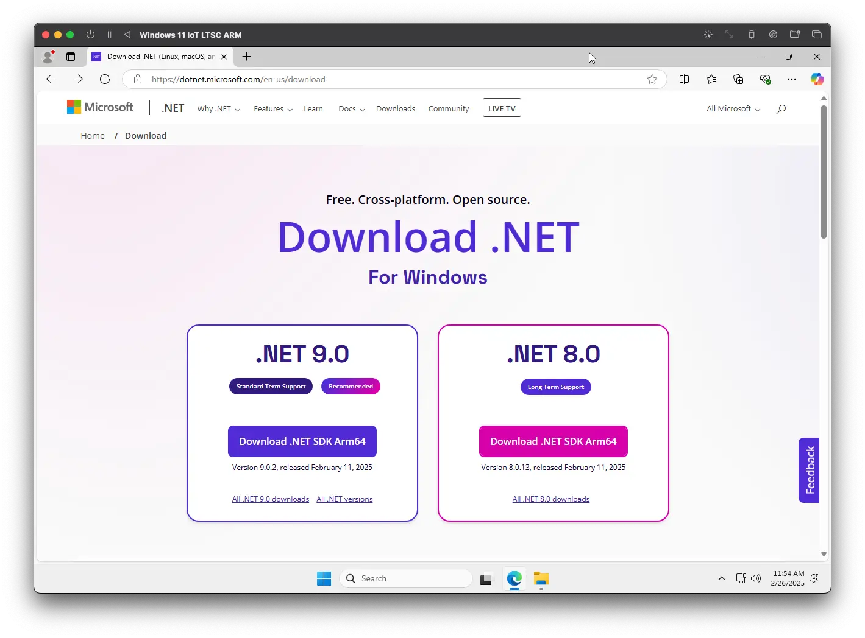This screenshot has height=638, width=865.
Task: Open Edge settings and more menu
Action: click(x=791, y=79)
